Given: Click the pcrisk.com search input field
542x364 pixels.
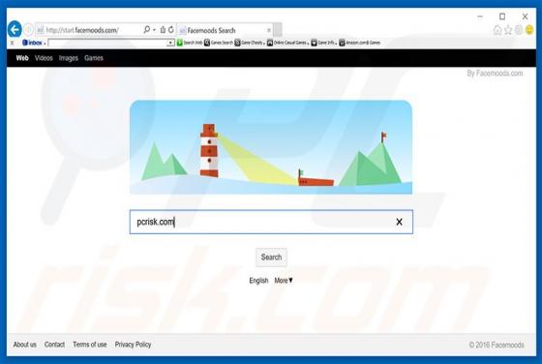Looking at the screenshot, I should pos(271,222).
